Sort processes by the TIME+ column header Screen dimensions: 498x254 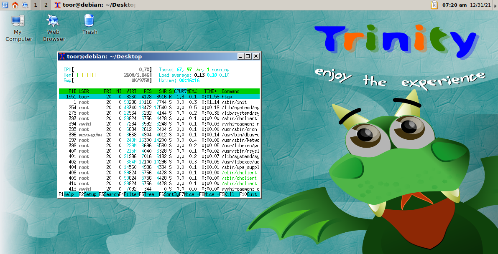211,91
